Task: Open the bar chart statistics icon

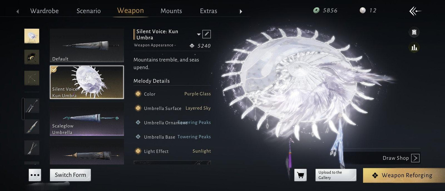Action: pos(414,47)
